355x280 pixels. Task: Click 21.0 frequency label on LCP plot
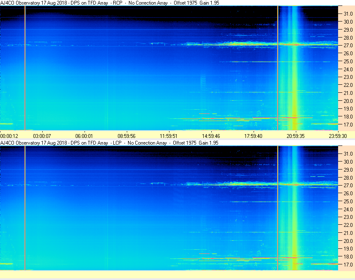(x=348, y=233)
